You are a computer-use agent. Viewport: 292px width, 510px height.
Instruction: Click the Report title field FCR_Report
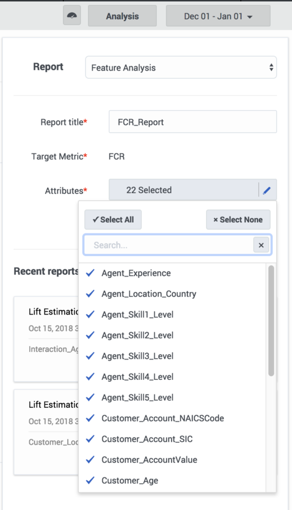193,122
